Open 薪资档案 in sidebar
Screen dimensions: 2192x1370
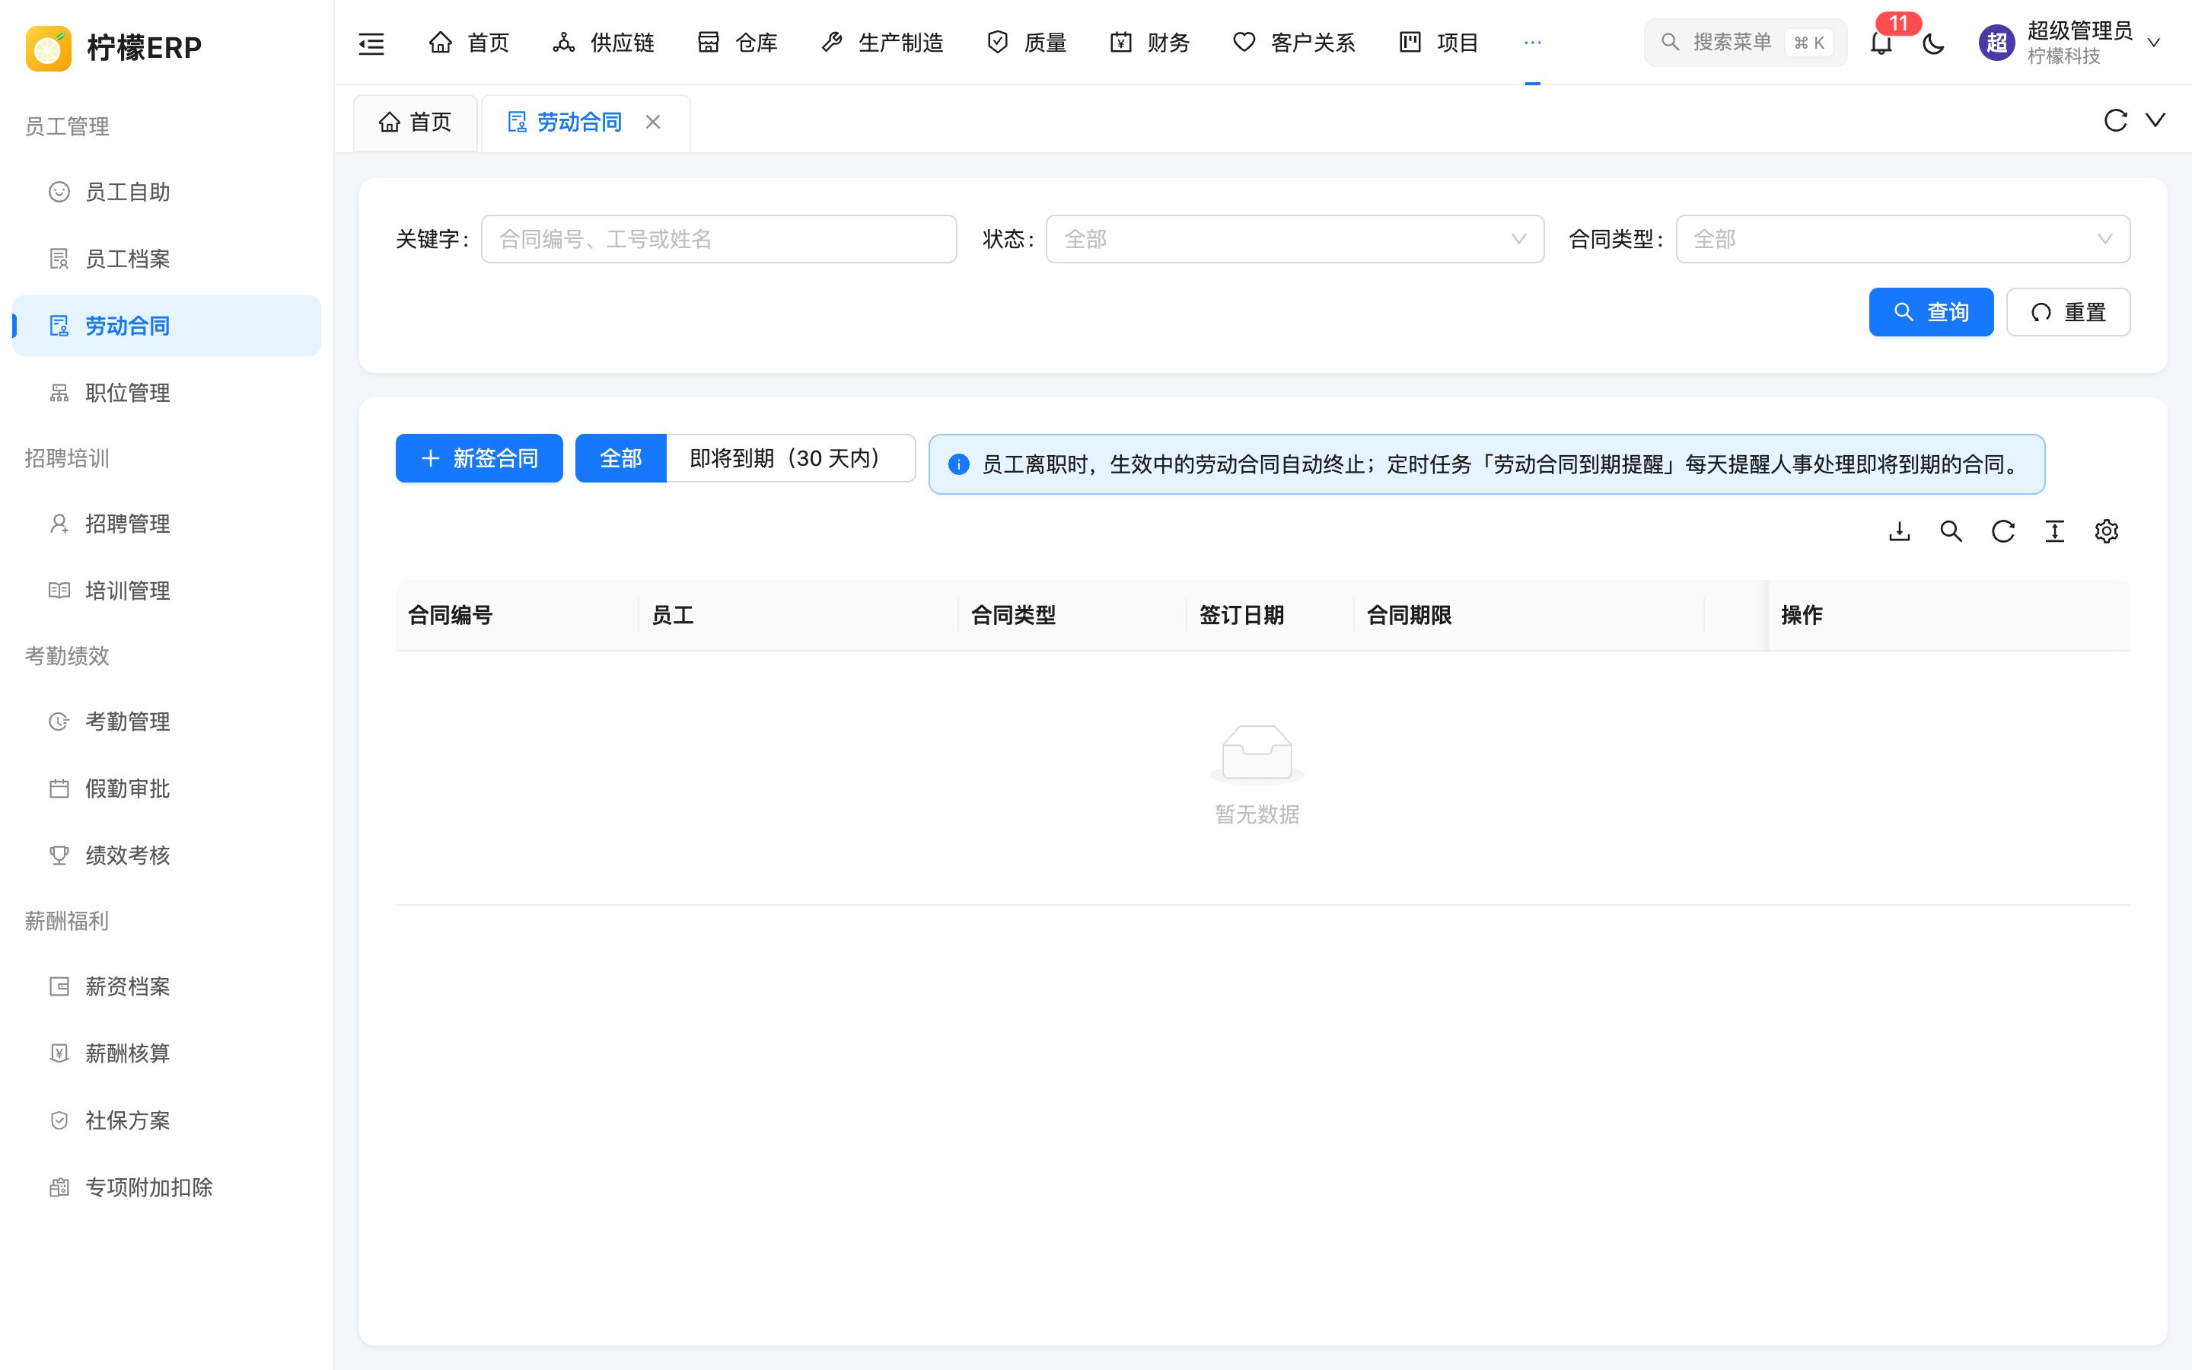coord(167,986)
